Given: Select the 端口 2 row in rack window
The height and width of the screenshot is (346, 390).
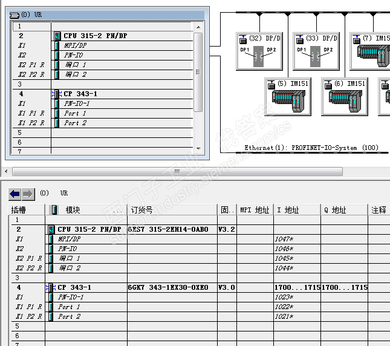Looking at the screenshot, I should [x=103, y=74].
